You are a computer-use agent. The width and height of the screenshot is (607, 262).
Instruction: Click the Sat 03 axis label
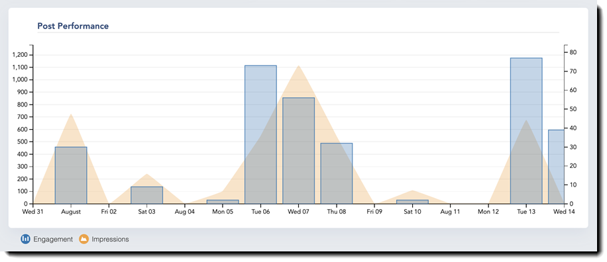pos(146,212)
